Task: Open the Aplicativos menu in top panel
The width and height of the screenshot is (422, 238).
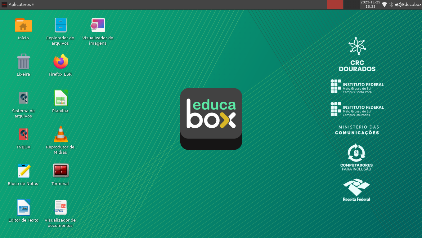Action: (x=17, y=5)
